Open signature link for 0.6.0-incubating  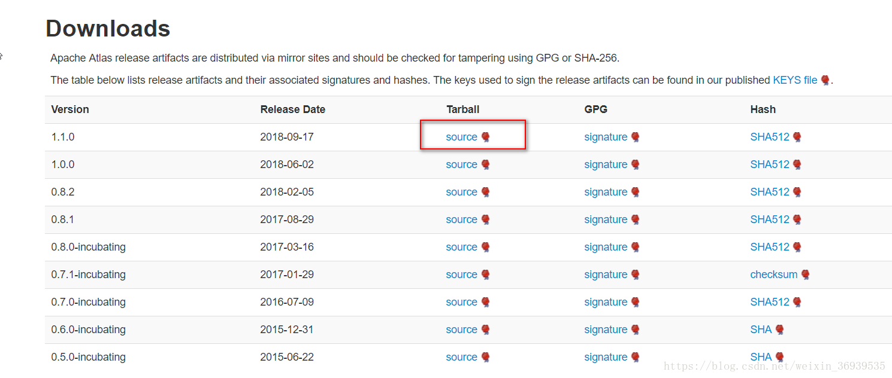[606, 330]
